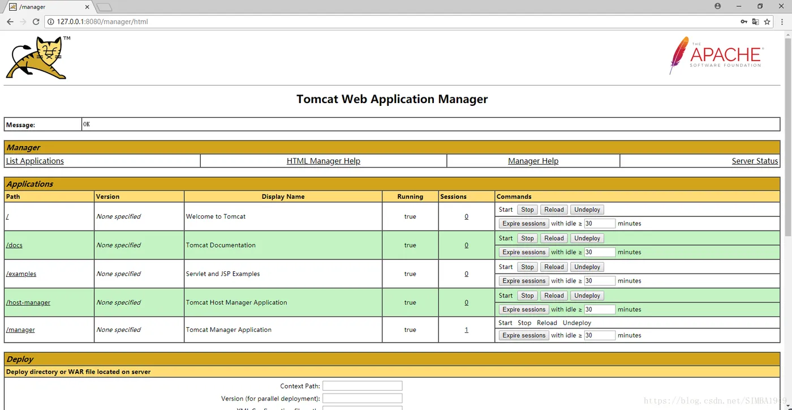Screen dimensions: 792x410
Task: Click the 'OK' message text
Action: coord(87,124)
